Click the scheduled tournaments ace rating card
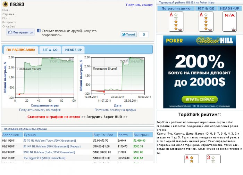Viewport: 243px width, 175px height. 176,22
